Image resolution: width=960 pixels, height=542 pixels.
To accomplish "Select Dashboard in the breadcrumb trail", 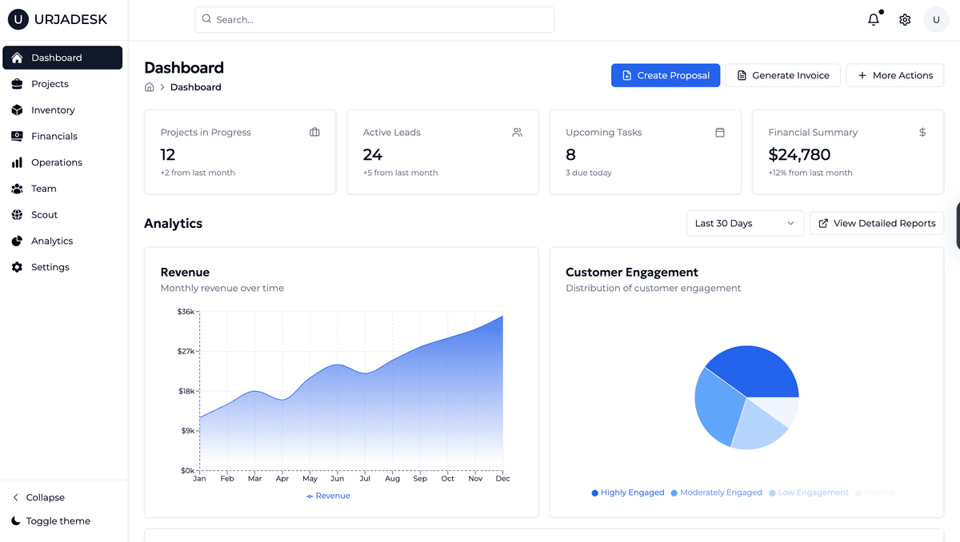I will 195,86.
